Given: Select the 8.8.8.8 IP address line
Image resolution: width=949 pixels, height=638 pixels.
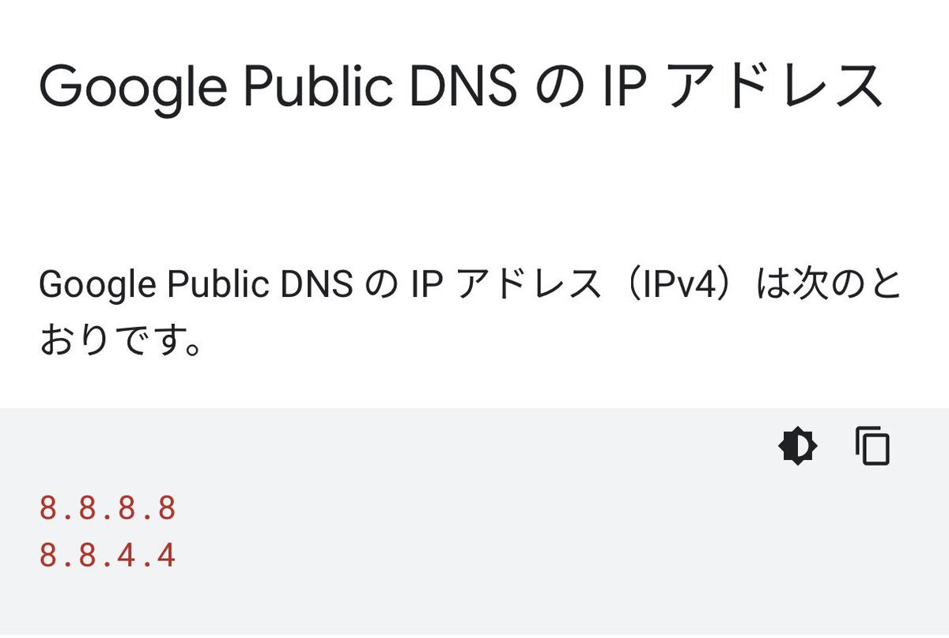Looking at the screenshot, I should point(108,508).
